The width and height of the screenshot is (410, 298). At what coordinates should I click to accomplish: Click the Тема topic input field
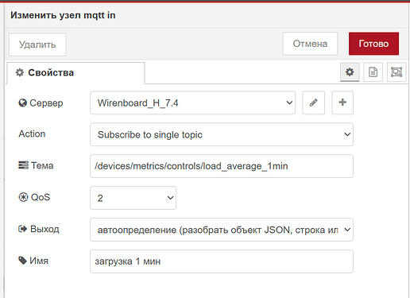(222, 166)
